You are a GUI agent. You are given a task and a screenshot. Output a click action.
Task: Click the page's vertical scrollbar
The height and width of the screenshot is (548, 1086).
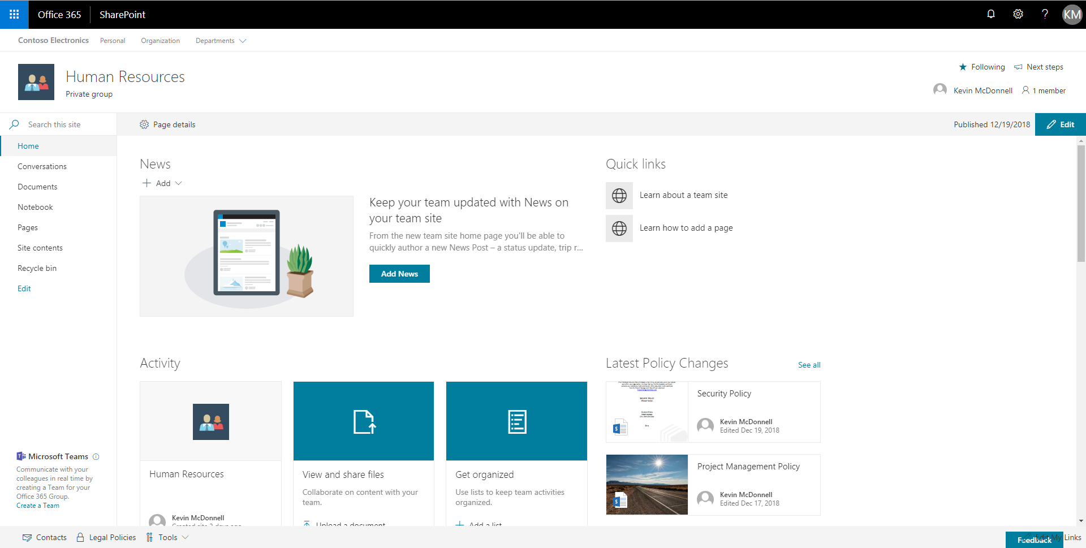(1081, 204)
